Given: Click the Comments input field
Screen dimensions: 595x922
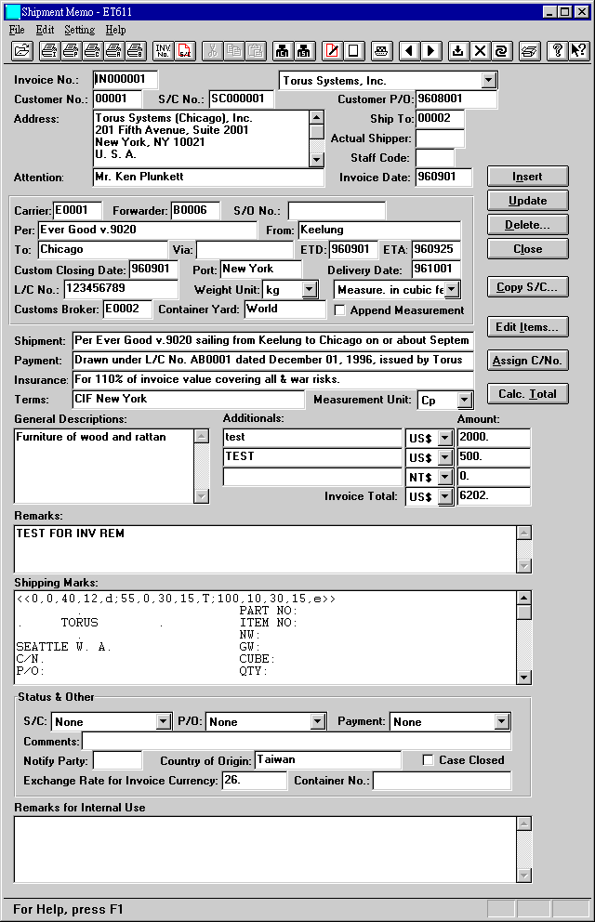Looking at the screenshot, I should tap(297, 741).
